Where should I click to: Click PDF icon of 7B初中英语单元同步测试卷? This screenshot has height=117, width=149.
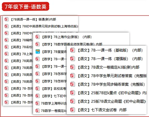click(6, 26)
